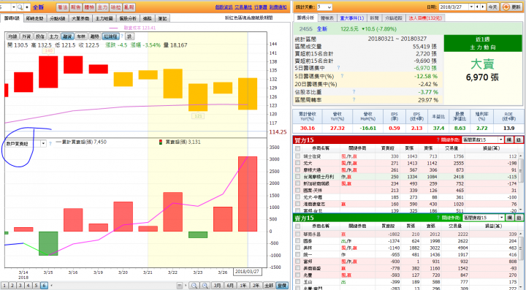Switch to the 主力地圖 tab
526x290 pixels.
coord(104,18)
